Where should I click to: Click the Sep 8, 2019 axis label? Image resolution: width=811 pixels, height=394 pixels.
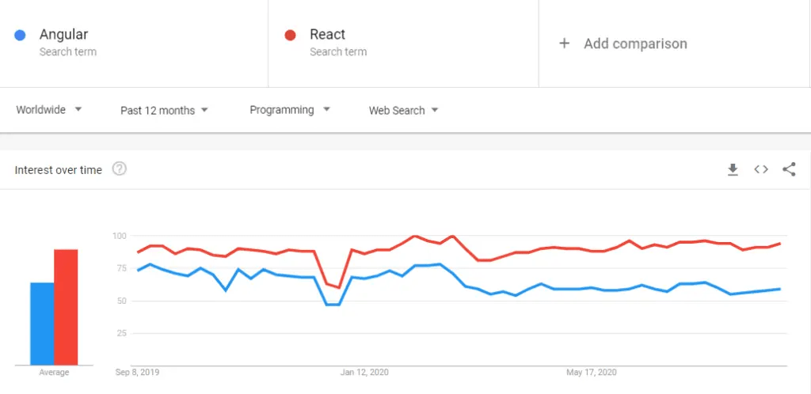137,373
